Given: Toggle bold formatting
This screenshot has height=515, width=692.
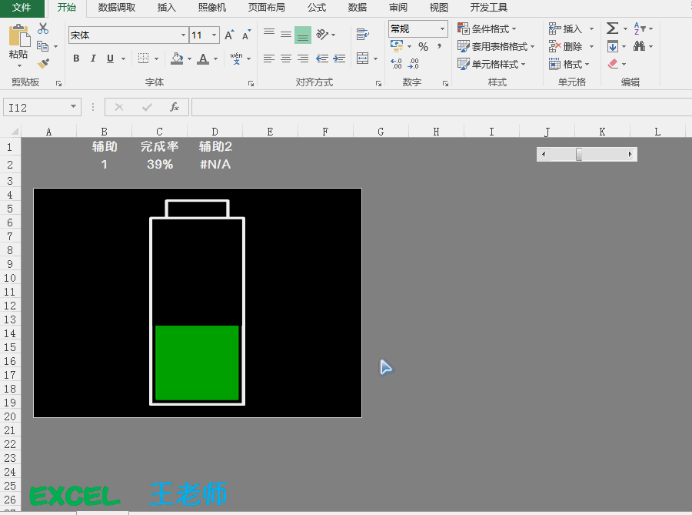Looking at the screenshot, I should (x=76, y=59).
